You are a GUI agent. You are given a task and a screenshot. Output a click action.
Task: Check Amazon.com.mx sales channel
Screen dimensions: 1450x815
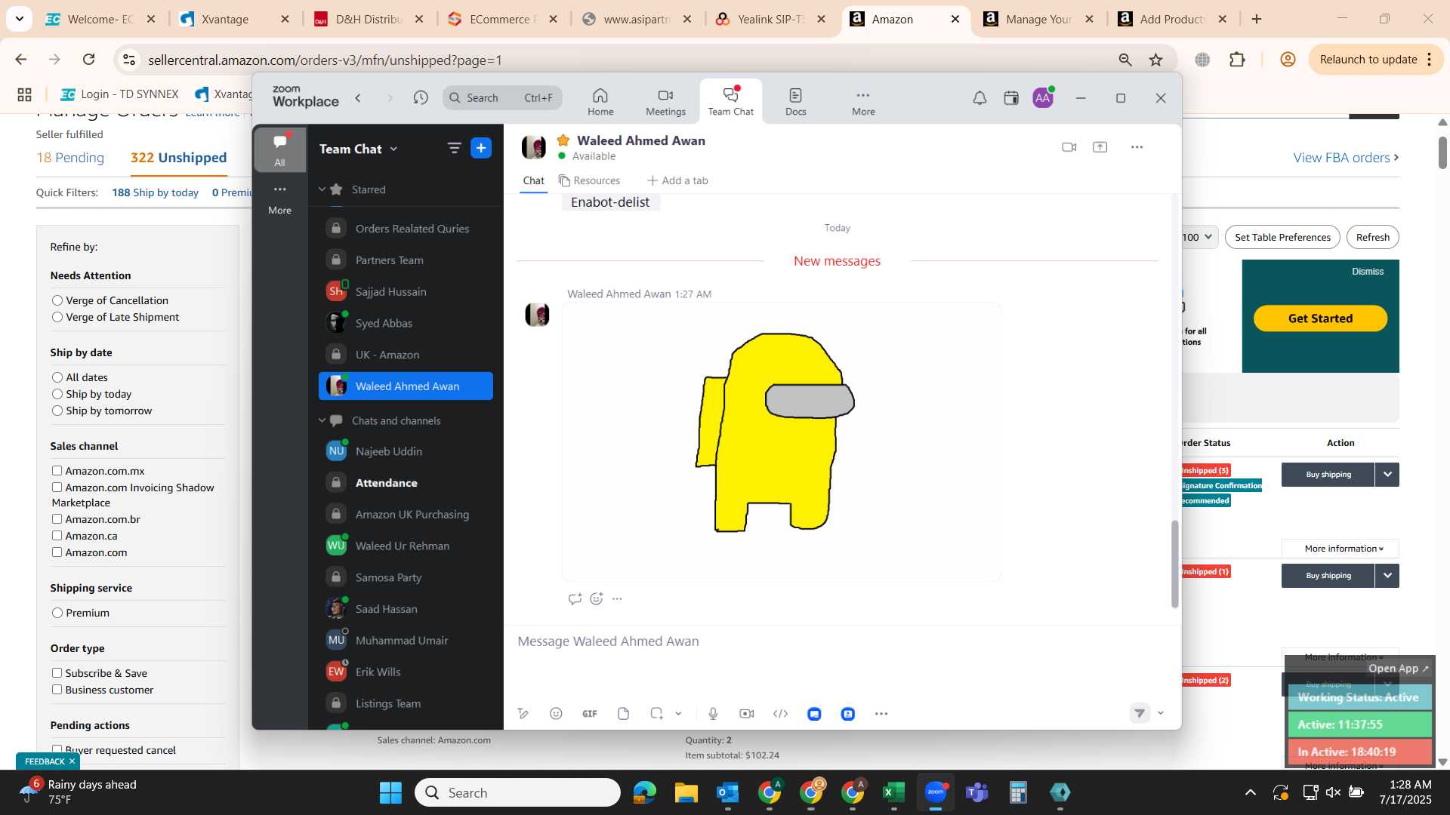(x=57, y=470)
